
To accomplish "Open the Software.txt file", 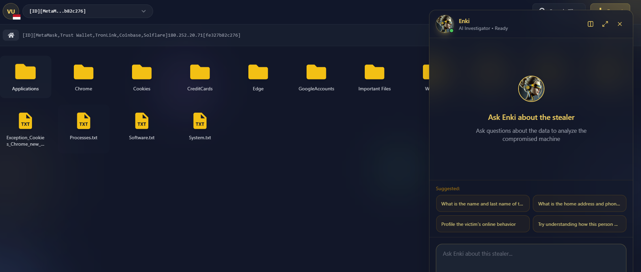I will (x=142, y=126).
